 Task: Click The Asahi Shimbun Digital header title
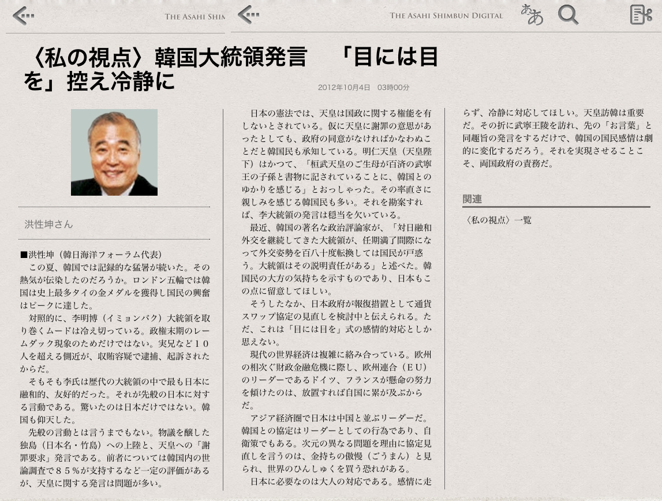pos(446,16)
